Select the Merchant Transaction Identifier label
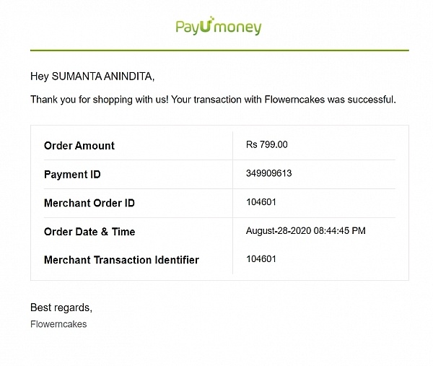The width and height of the screenshot is (433, 366). coord(121,259)
